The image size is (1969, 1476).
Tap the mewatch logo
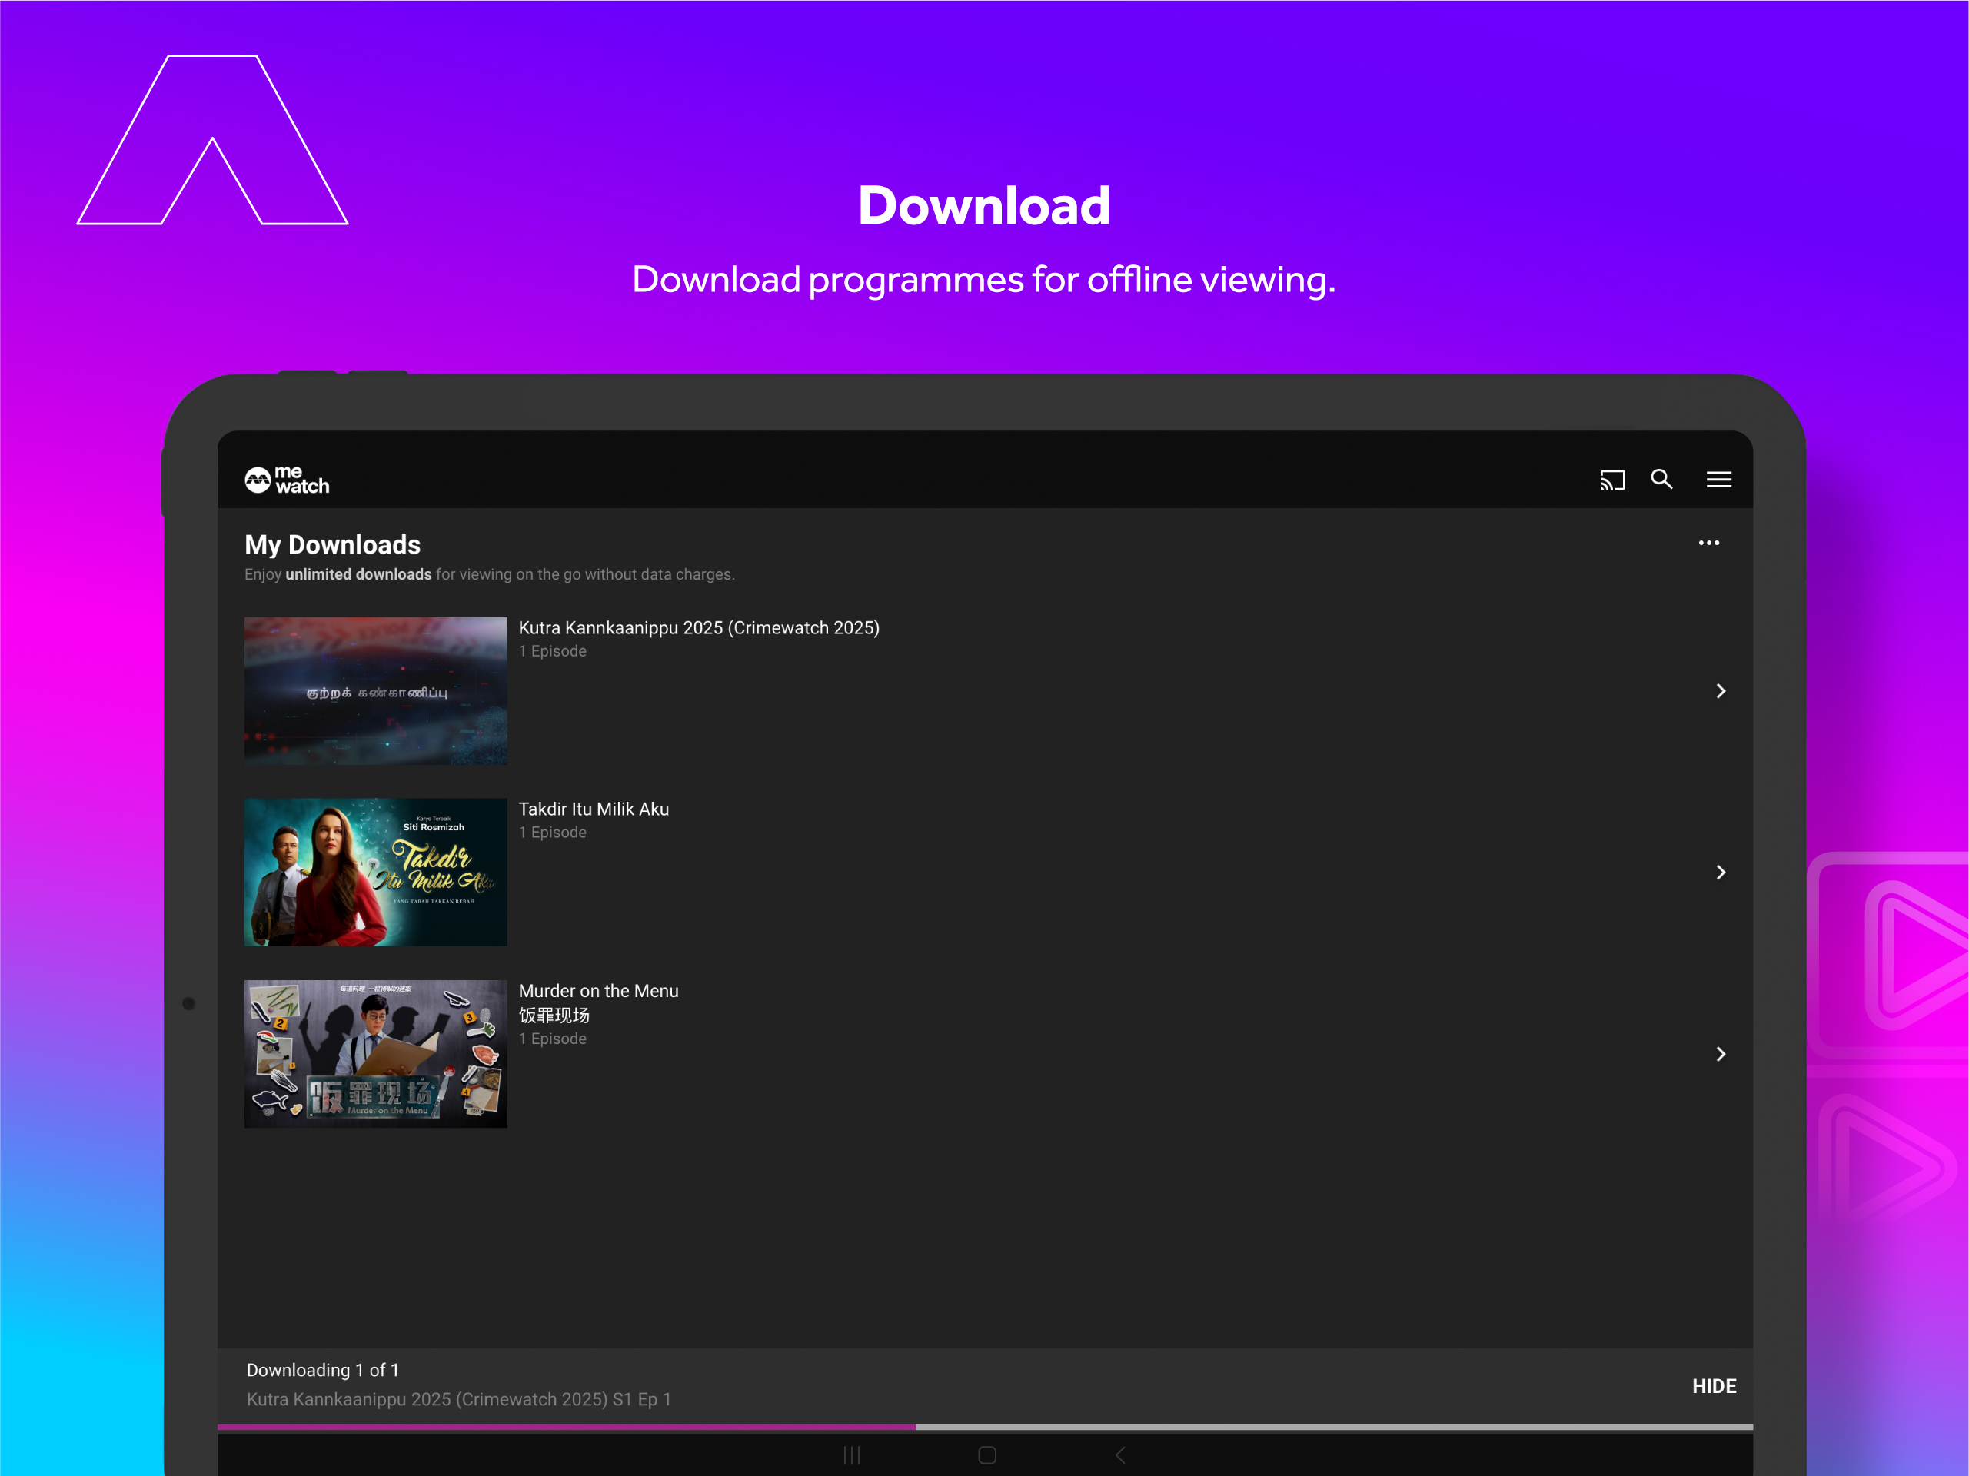click(287, 480)
